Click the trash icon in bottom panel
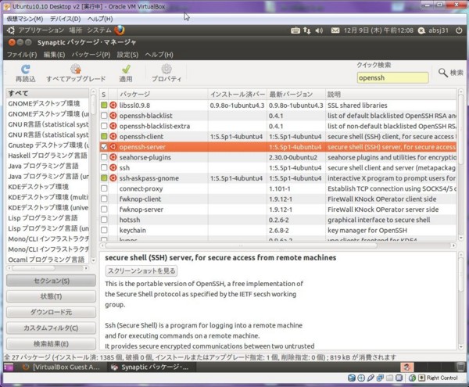The image size is (469, 387). pyautogui.click(x=461, y=367)
